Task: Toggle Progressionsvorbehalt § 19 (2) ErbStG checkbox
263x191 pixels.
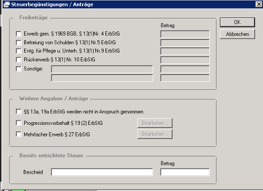Action: [x=18, y=123]
